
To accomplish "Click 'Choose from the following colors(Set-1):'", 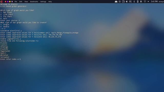I will pos(19,41).
